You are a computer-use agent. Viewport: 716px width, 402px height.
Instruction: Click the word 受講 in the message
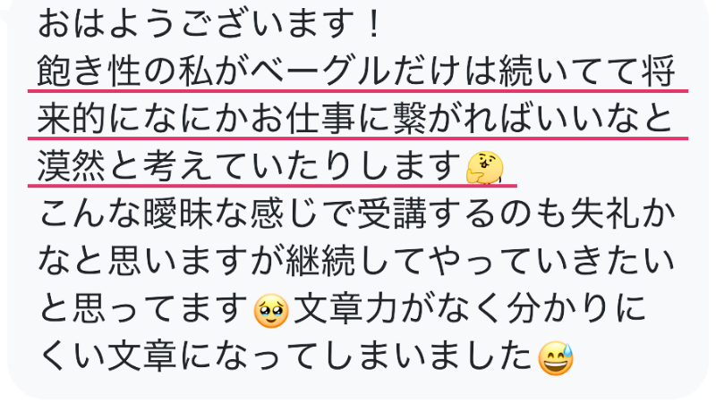click(393, 214)
